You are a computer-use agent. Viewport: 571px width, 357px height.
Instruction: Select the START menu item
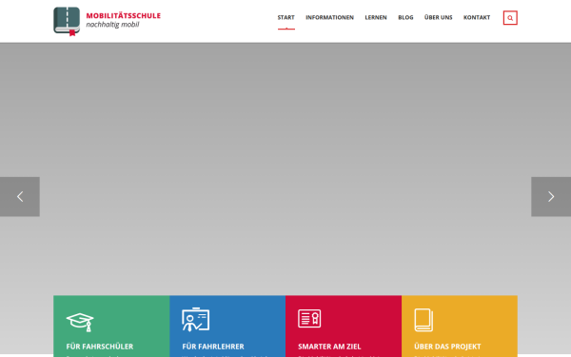285,17
